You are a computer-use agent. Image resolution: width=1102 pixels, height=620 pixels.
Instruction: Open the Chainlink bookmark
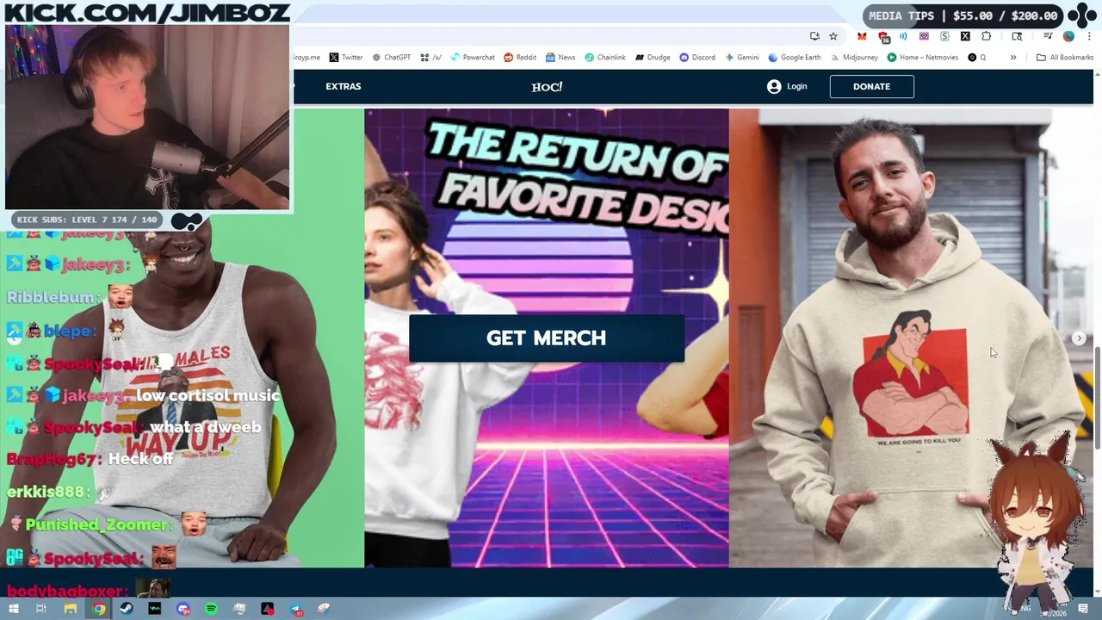pos(605,58)
